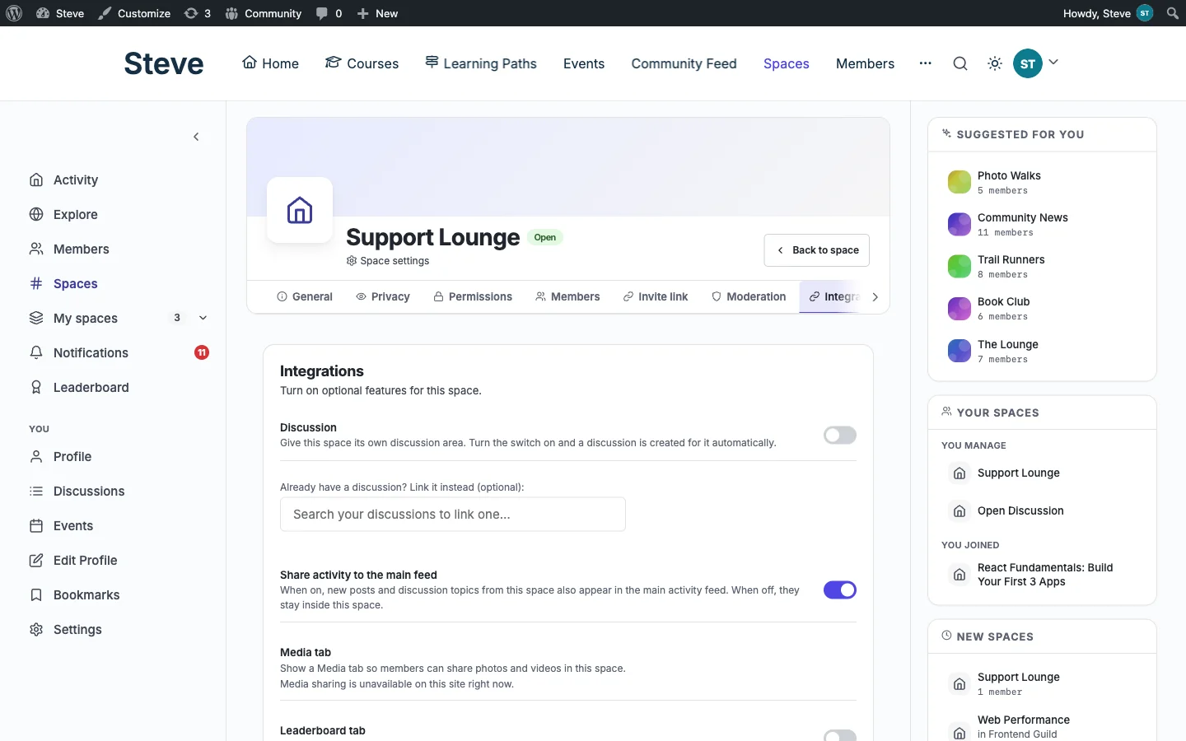The width and height of the screenshot is (1186, 741).
Task: Open Explore in the left sidebar
Action: (76, 214)
